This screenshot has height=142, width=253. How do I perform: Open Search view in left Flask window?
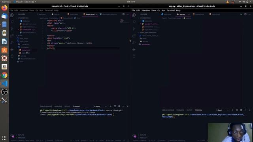(12, 22)
